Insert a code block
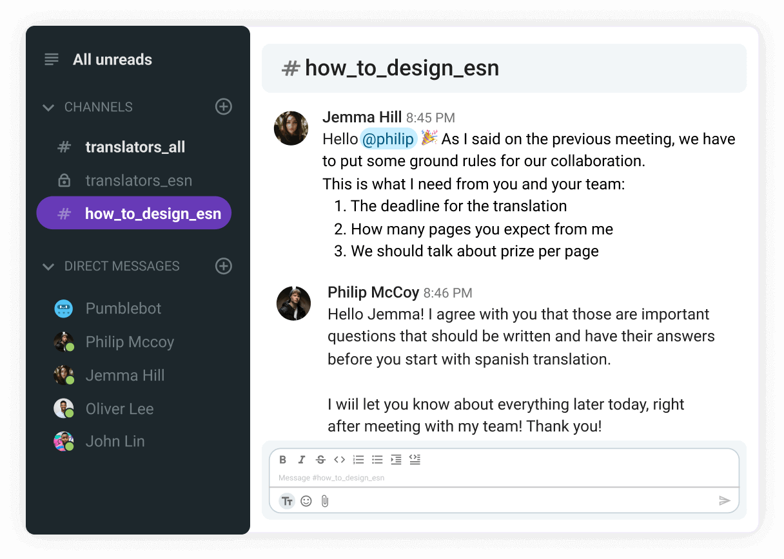The image size is (784, 559). [x=415, y=460]
